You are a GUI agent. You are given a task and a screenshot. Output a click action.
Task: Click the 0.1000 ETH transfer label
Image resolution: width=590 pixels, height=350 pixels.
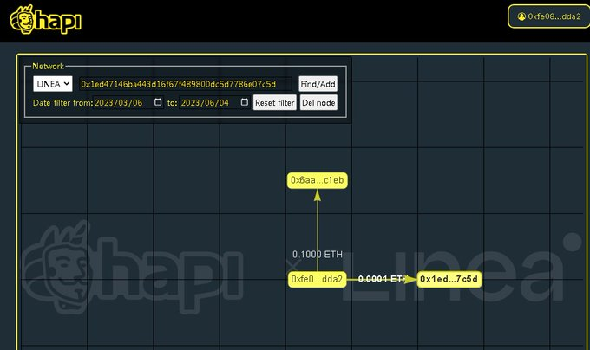[x=318, y=254]
